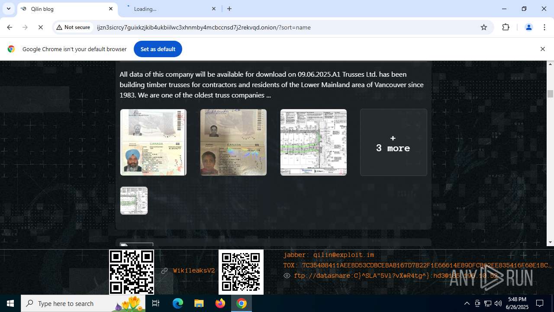This screenshot has height=312, width=554.
Task: Open the Windows Start menu
Action: coord(10,303)
